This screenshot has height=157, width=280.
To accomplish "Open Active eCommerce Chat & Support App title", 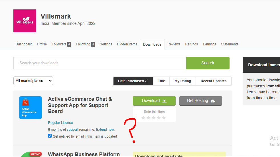I will 80,105.
